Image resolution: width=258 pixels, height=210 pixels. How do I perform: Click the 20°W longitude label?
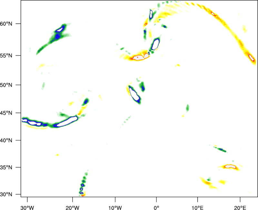[x=72, y=208]
